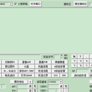This screenshot has height=92, width=92.
Task: Click the period (.) key button
Action: (86, 56)
